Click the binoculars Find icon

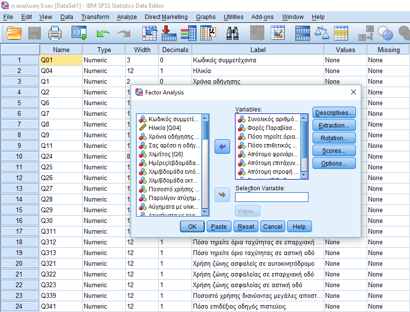tap(233, 34)
